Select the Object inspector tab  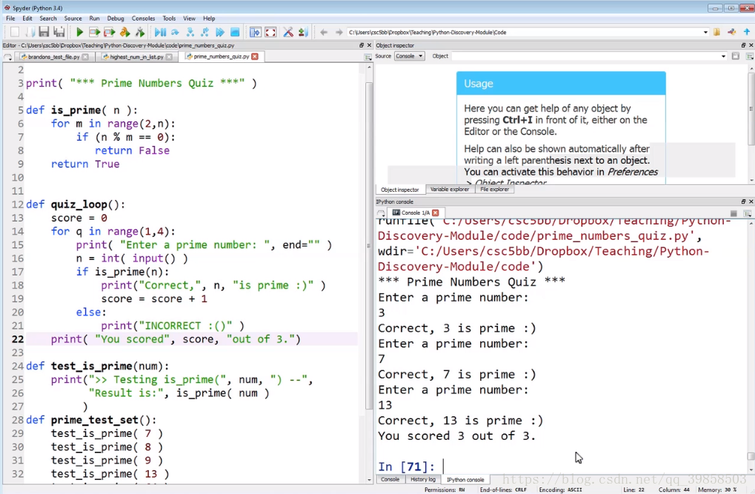point(399,190)
